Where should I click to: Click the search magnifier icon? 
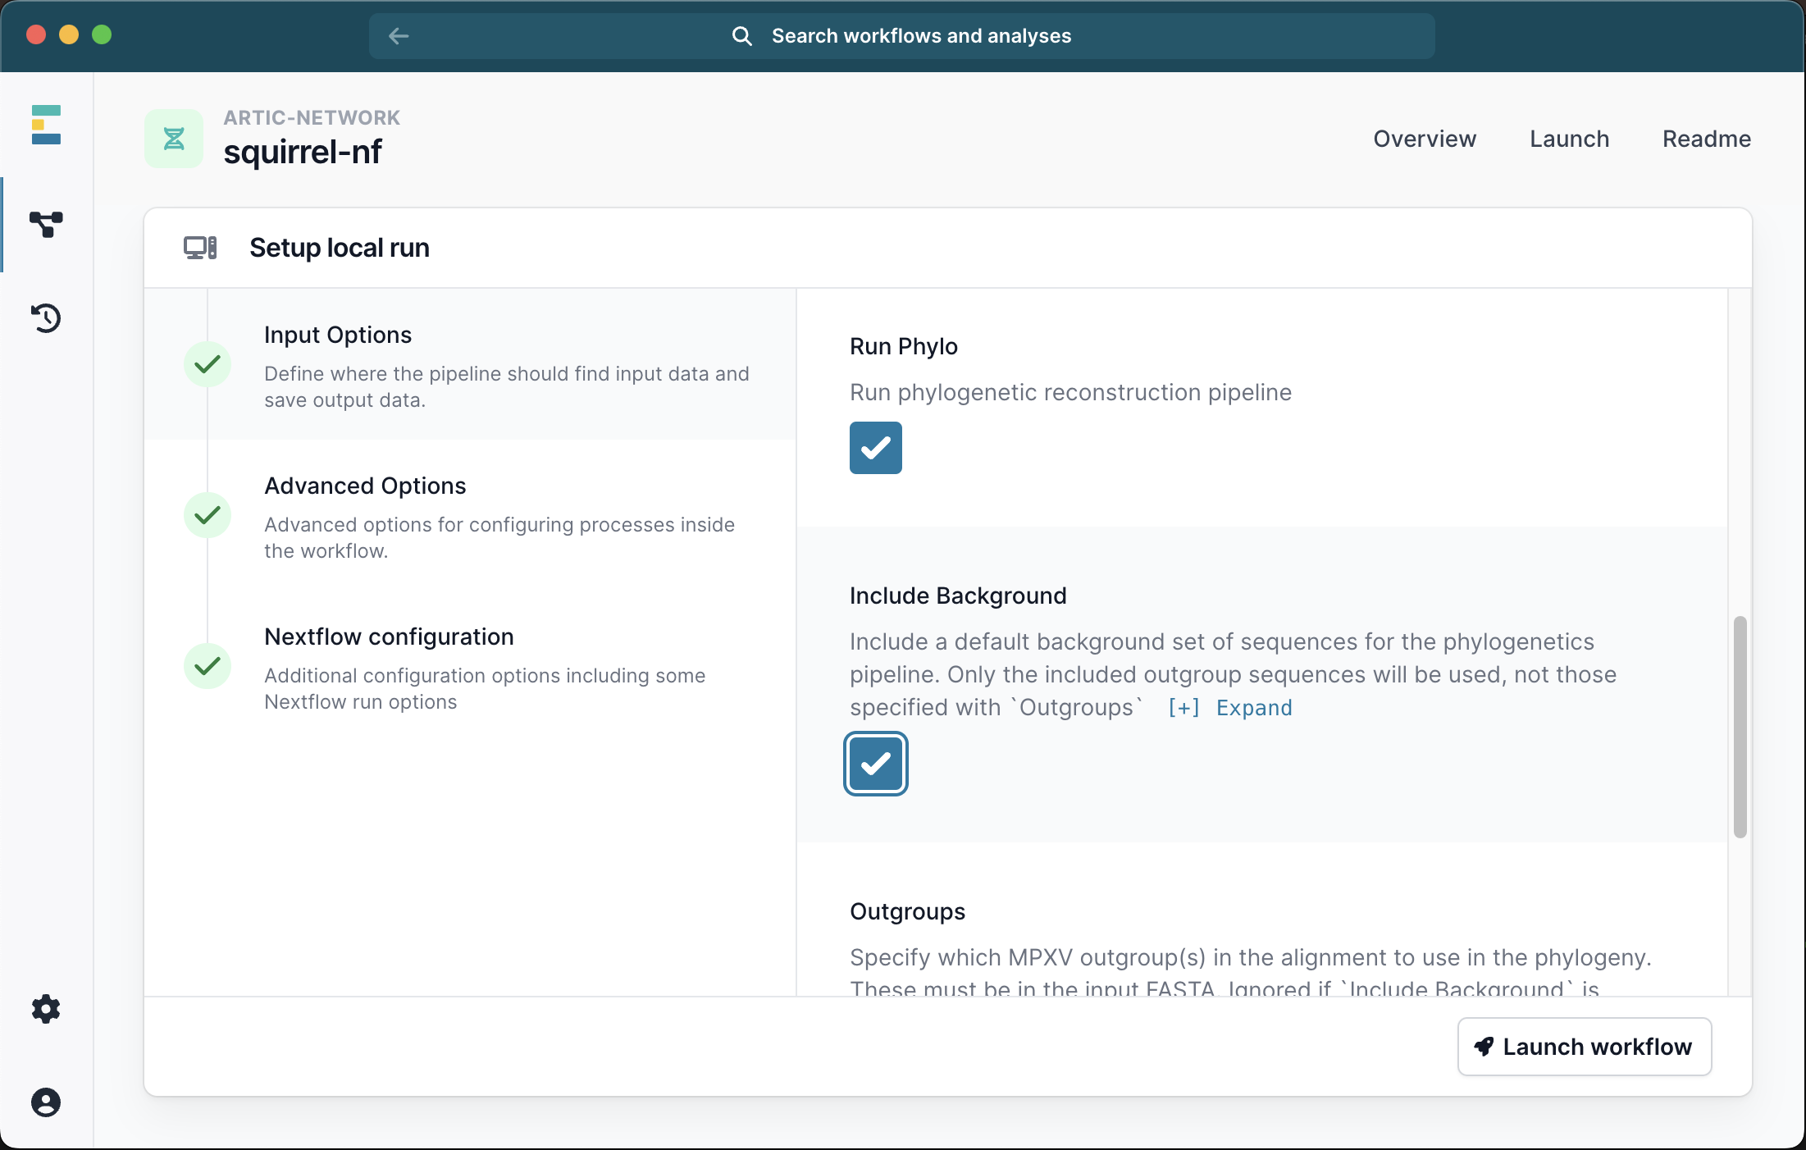coord(741,36)
